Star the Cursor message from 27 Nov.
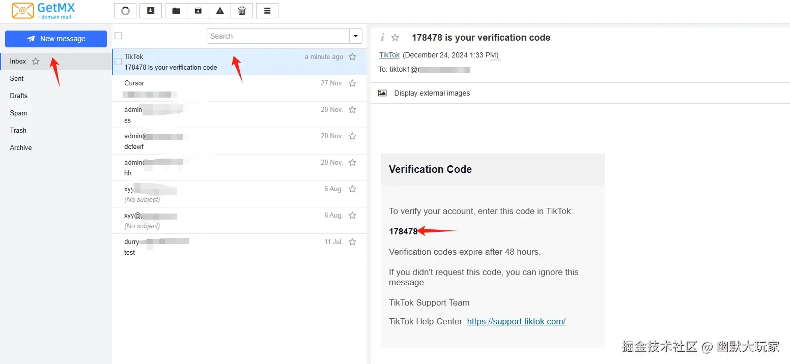790x364 pixels. [352, 83]
